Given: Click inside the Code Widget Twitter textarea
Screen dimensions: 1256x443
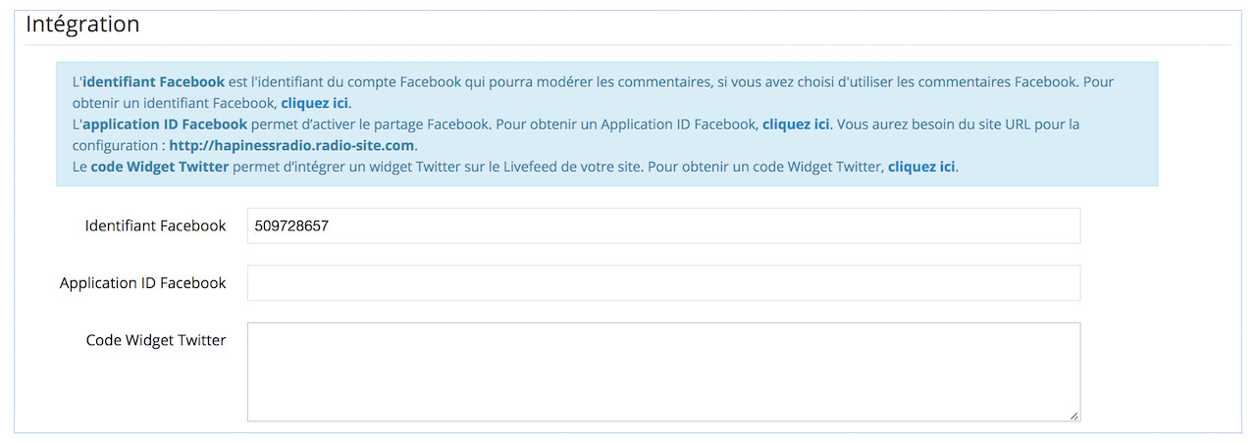Looking at the screenshot, I should click(x=663, y=372).
